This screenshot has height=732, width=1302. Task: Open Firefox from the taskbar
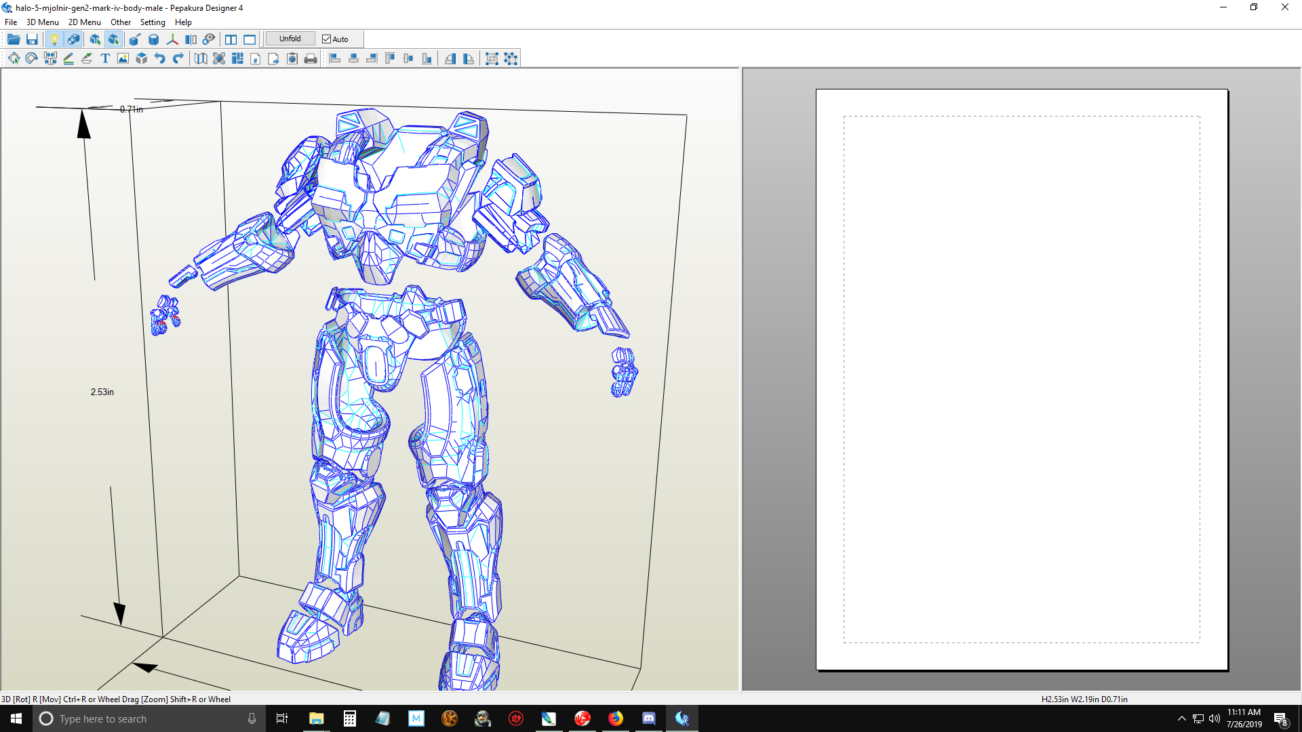click(x=616, y=718)
